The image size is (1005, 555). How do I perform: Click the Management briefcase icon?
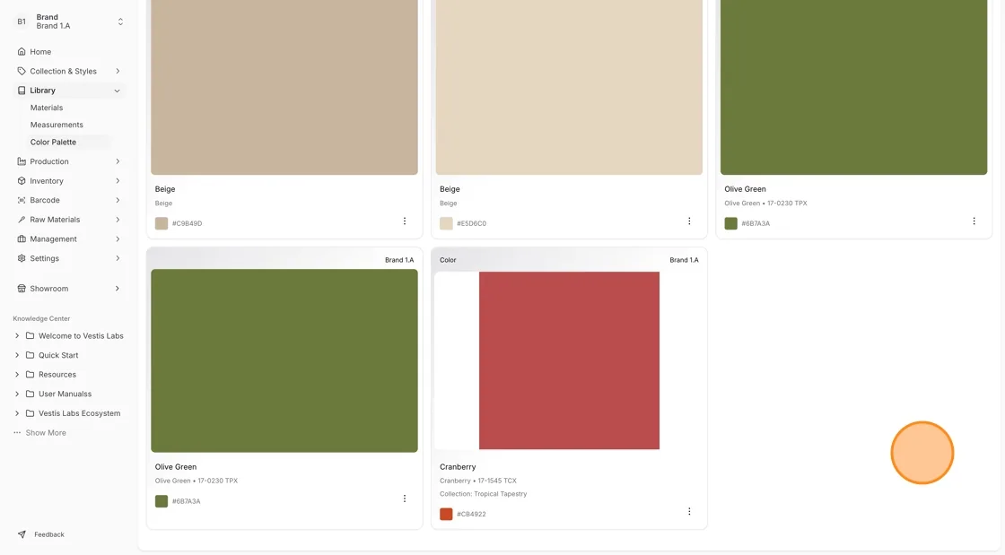click(x=22, y=238)
